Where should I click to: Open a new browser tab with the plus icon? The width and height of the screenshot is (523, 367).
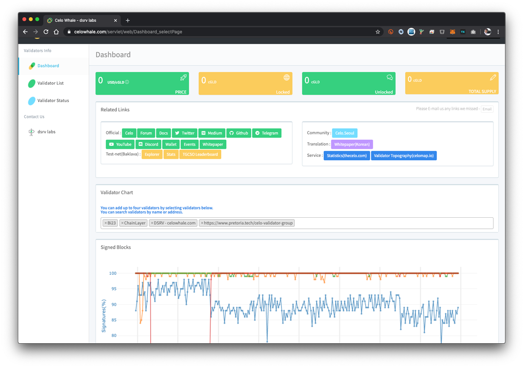[127, 20]
